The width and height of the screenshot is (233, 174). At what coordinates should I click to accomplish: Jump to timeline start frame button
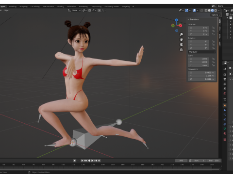pos(82,160)
